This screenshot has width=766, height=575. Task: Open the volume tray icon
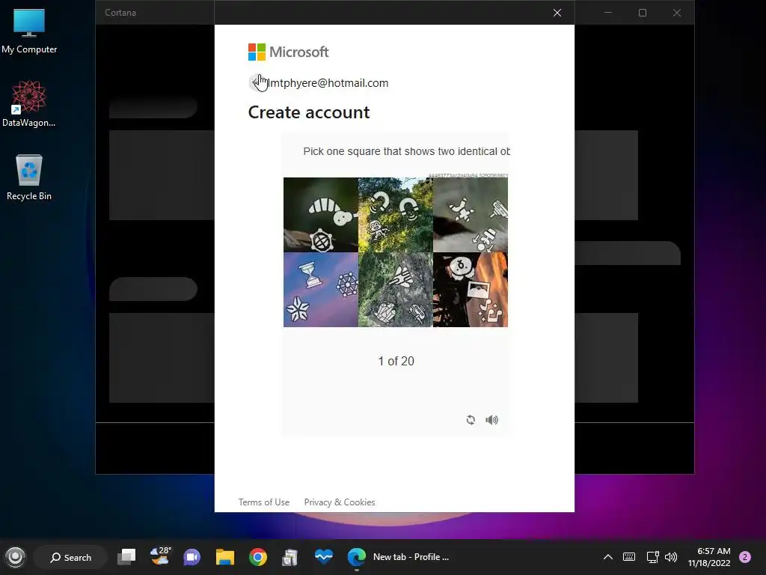click(x=671, y=557)
